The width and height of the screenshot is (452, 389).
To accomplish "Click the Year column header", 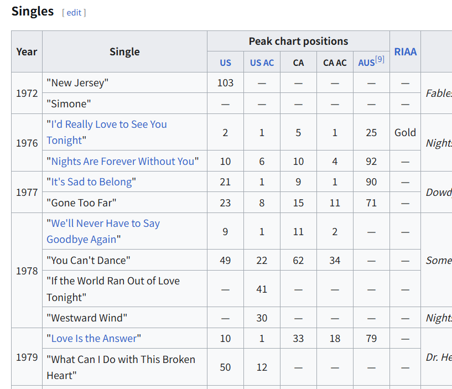I will pos(27,51).
